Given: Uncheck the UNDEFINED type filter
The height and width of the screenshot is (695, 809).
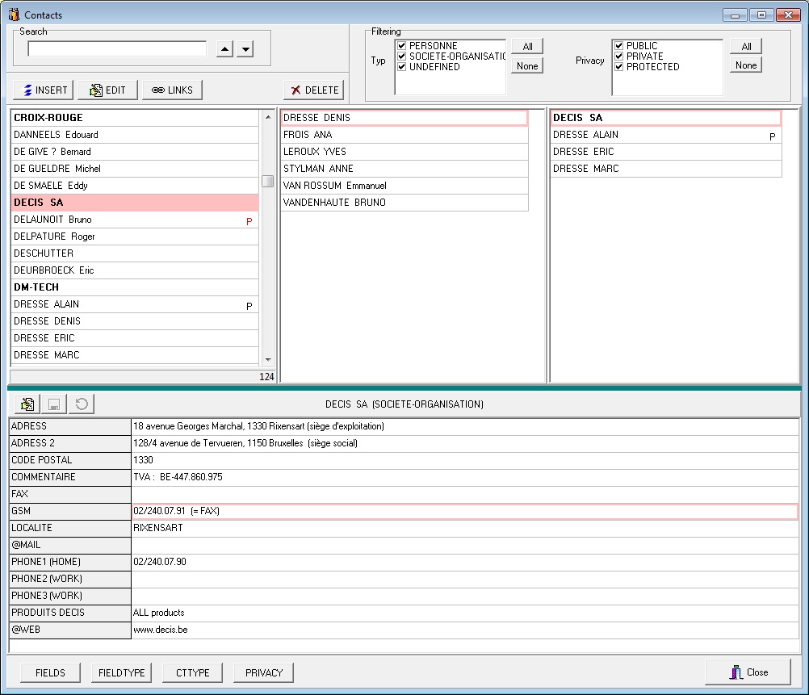Looking at the screenshot, I should (400, 67).
